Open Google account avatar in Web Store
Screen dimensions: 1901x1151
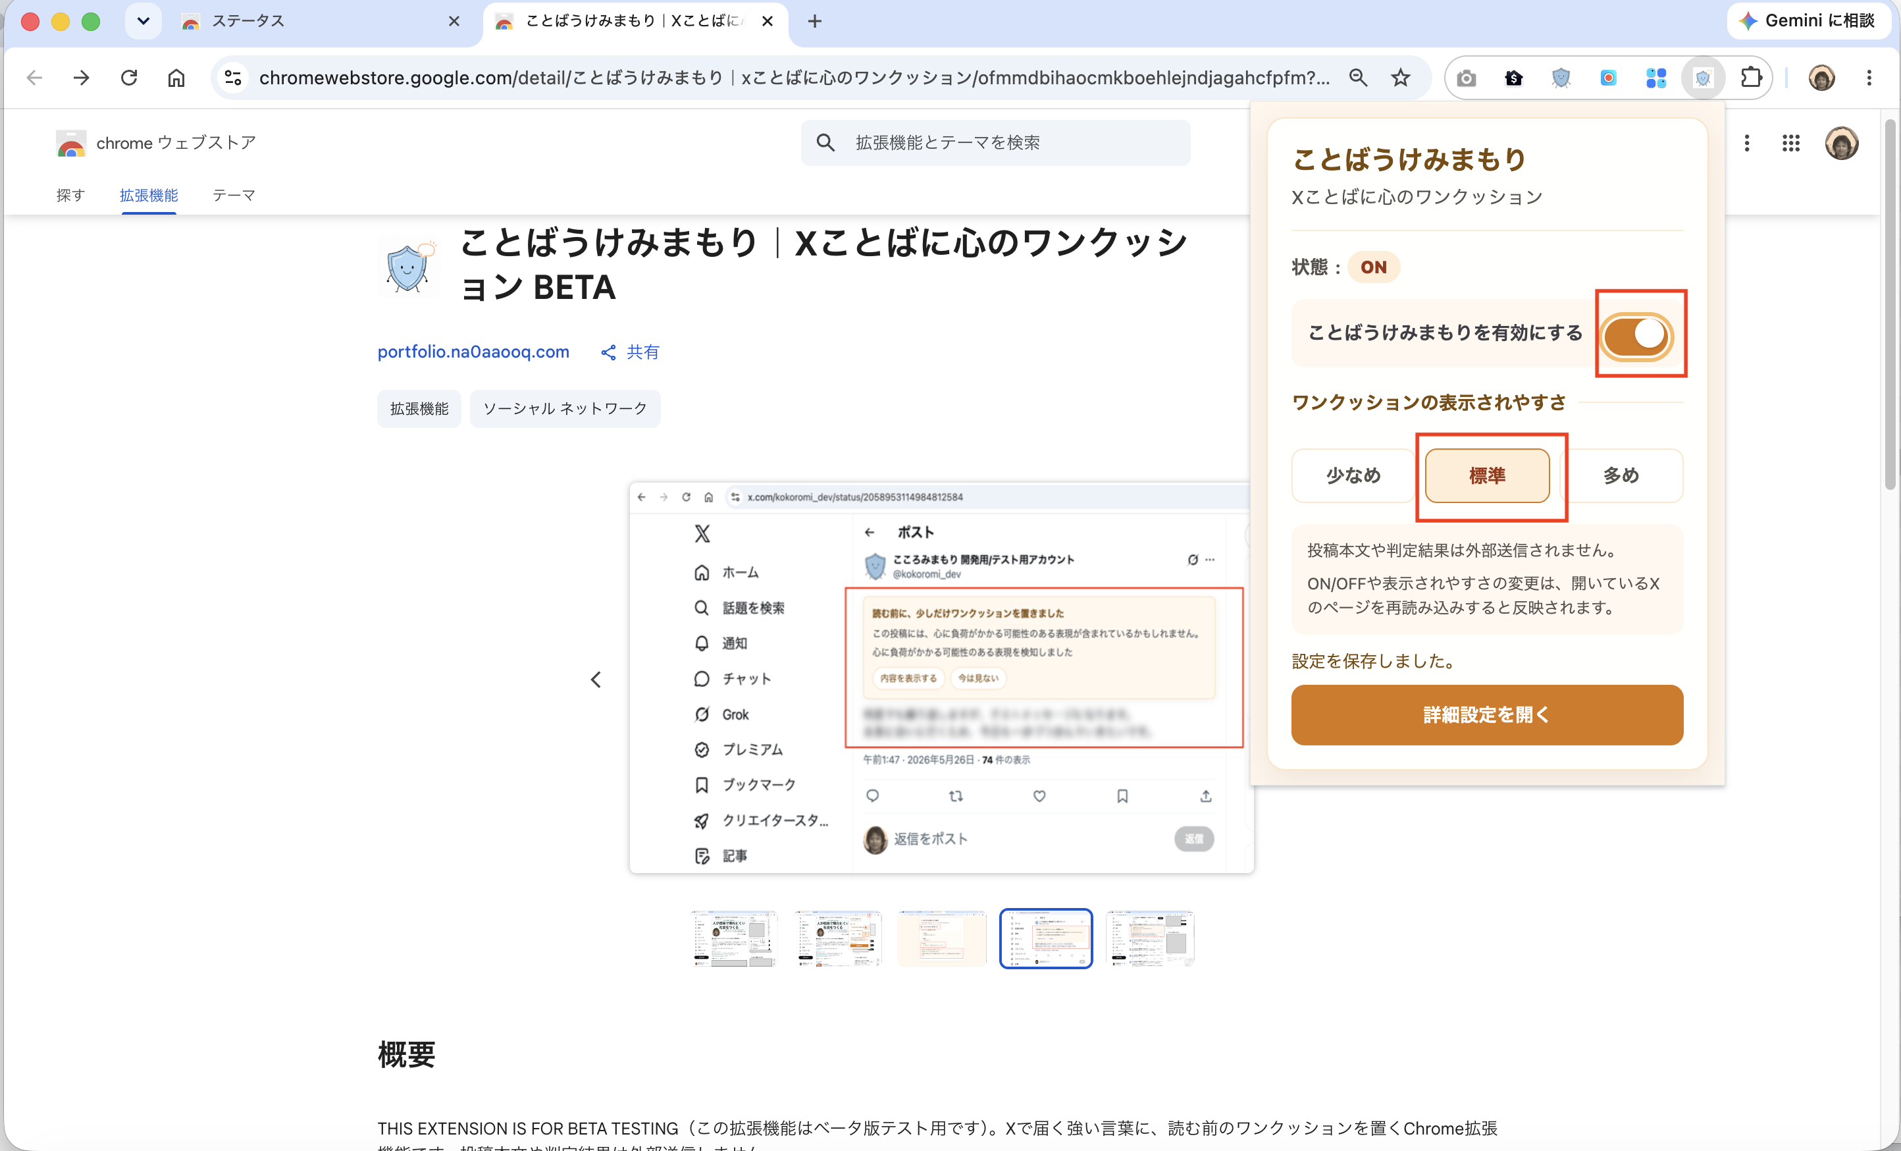[1842, 143]
